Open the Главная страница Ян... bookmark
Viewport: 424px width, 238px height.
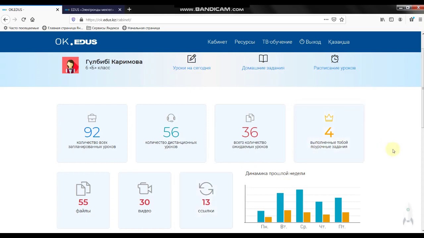[x=63, y=28]
